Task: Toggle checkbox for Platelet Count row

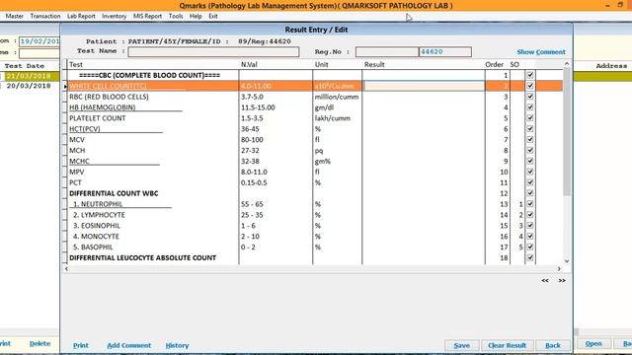Action: (530, 118)
